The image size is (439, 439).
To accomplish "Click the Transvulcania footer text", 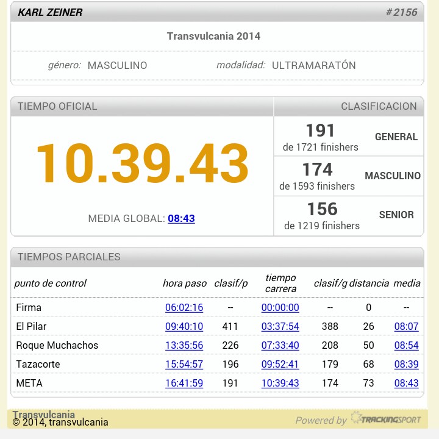I will point(44,415).
